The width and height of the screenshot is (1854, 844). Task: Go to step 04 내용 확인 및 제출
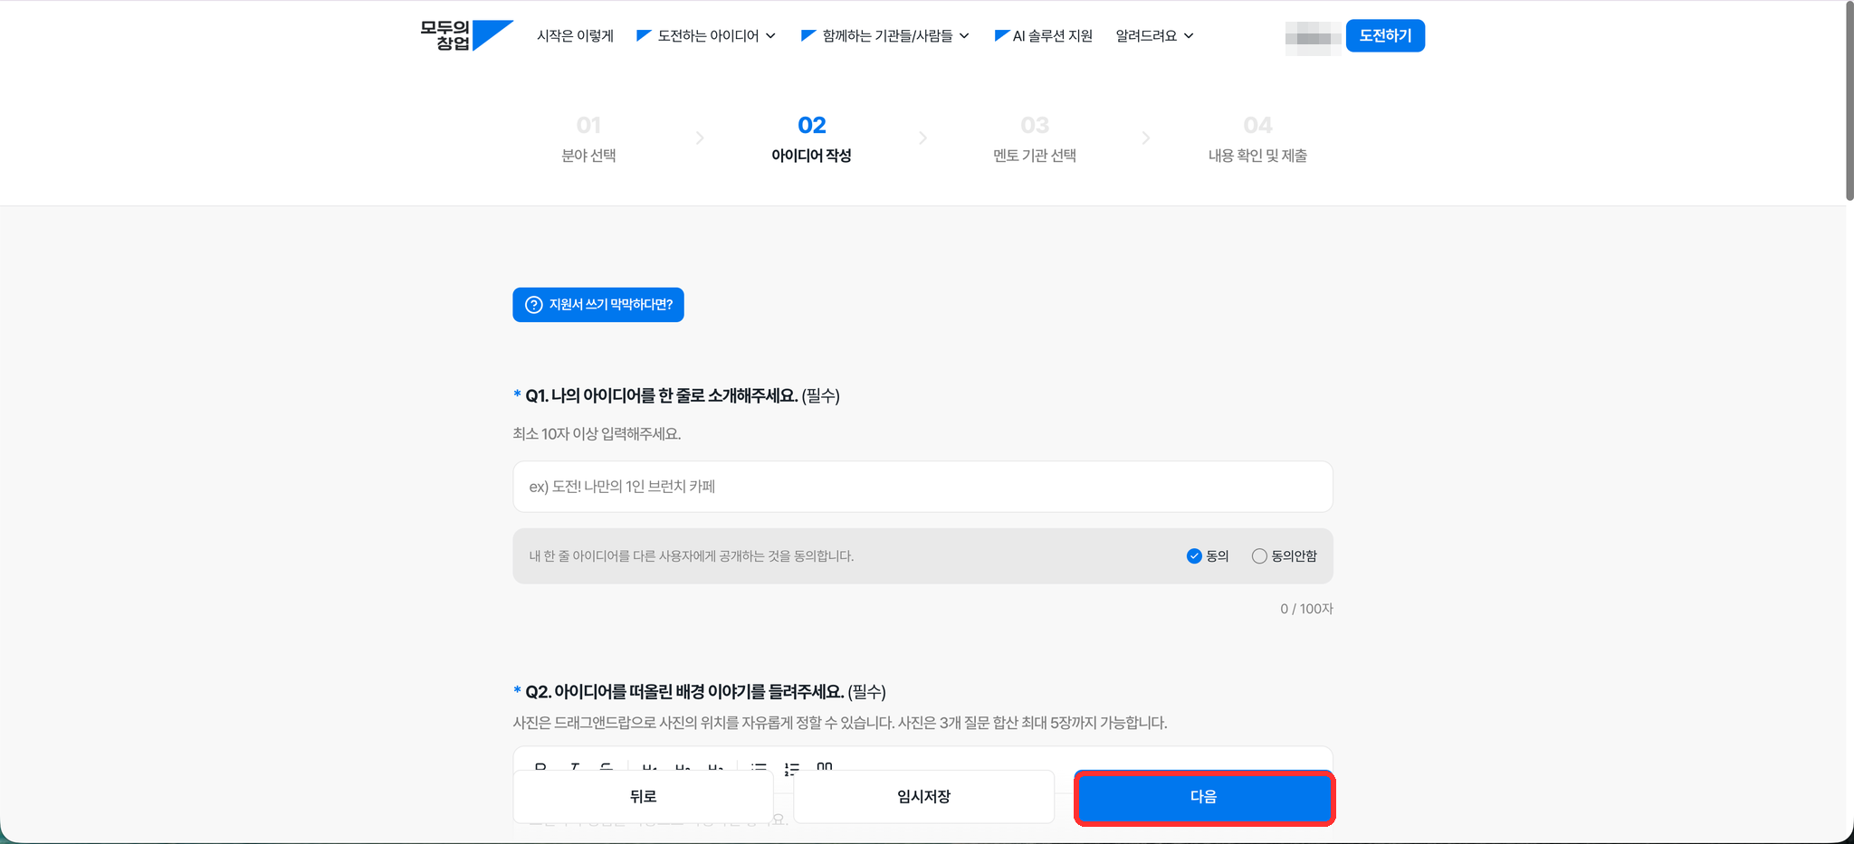click(x=1257, y=138)
